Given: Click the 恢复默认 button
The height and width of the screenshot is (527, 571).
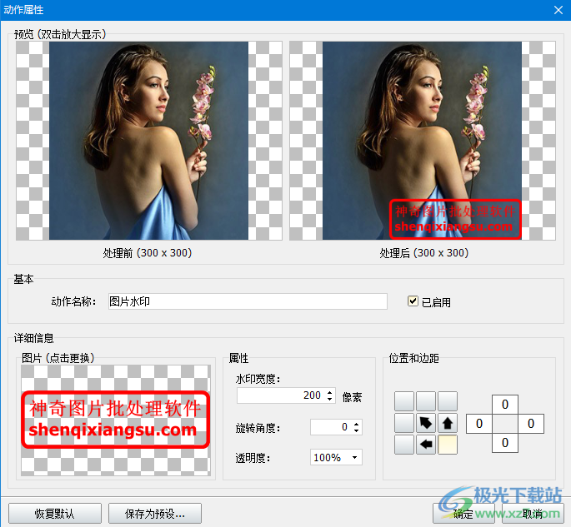Looking at the screenshot, I should click(55, 514).
